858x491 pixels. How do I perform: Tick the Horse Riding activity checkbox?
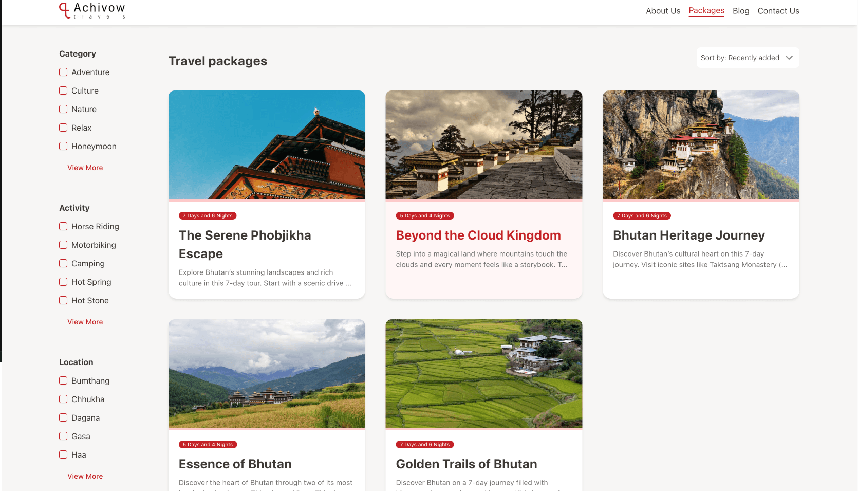(63, 227)
